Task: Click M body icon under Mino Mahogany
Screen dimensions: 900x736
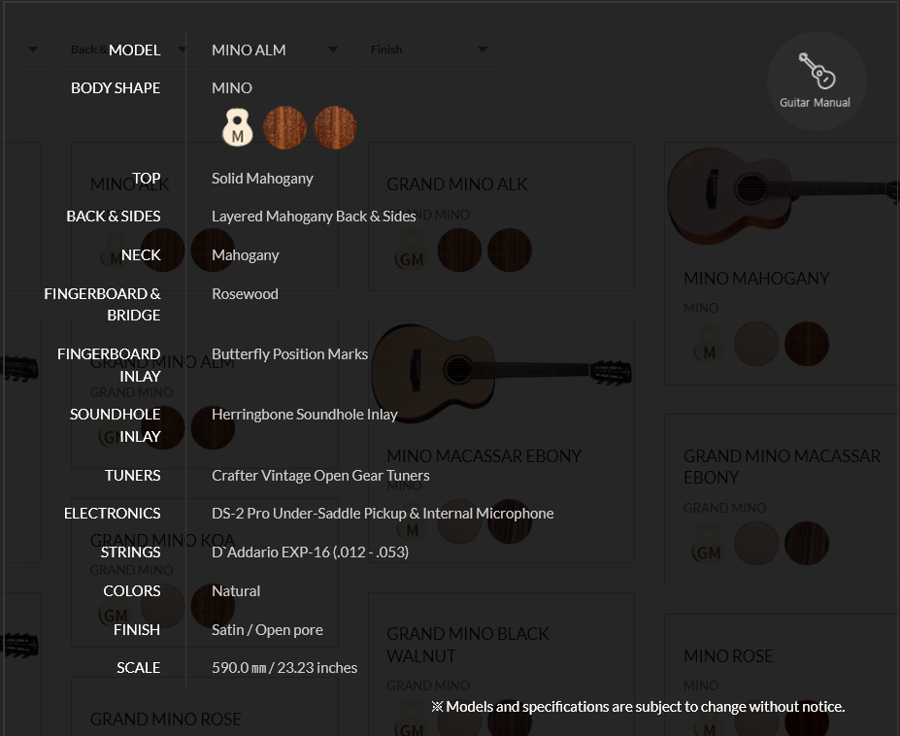Action: (x=709, y=344)
